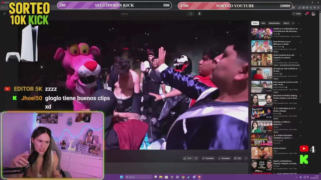
Task: Open Así Viajé por Todo el Mundo title
Action: click(285, 70)
